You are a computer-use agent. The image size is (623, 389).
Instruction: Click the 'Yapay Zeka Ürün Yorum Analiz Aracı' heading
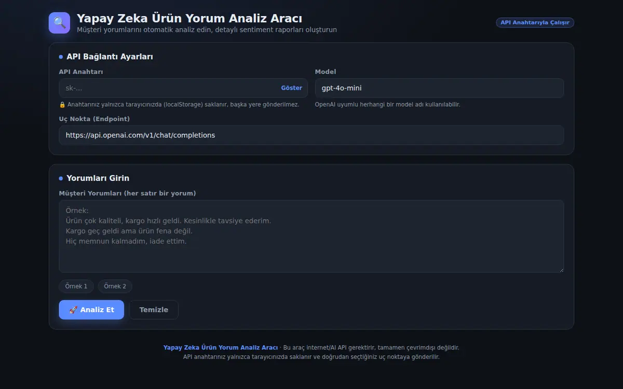(x=189, y=19)
